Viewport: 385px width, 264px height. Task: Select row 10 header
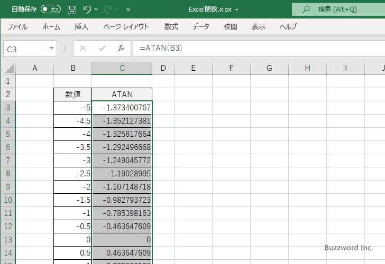pos(8,200)
